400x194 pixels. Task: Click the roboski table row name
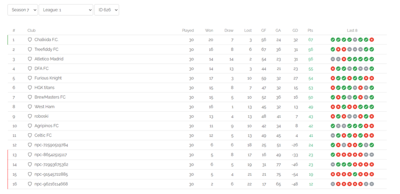point(41,116)
